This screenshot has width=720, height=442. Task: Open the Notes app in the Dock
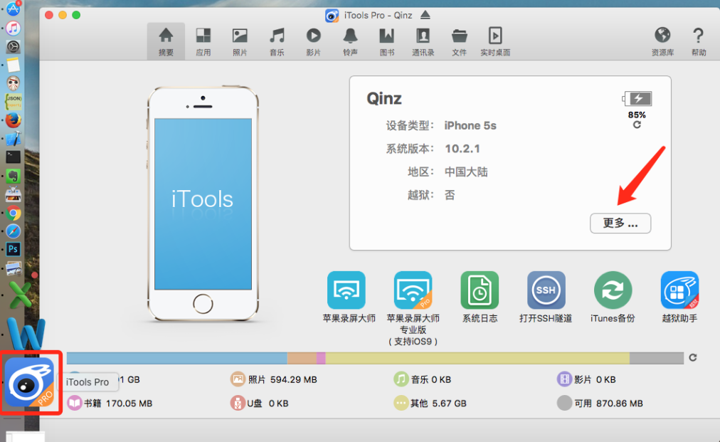pyautogui.click(x=14, y=65)
